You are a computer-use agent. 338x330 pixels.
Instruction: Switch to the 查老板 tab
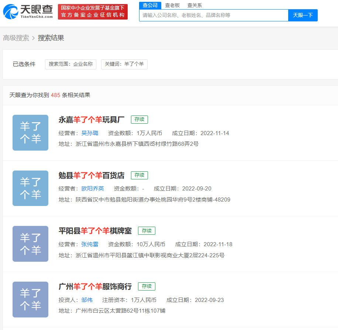point(172,5)
